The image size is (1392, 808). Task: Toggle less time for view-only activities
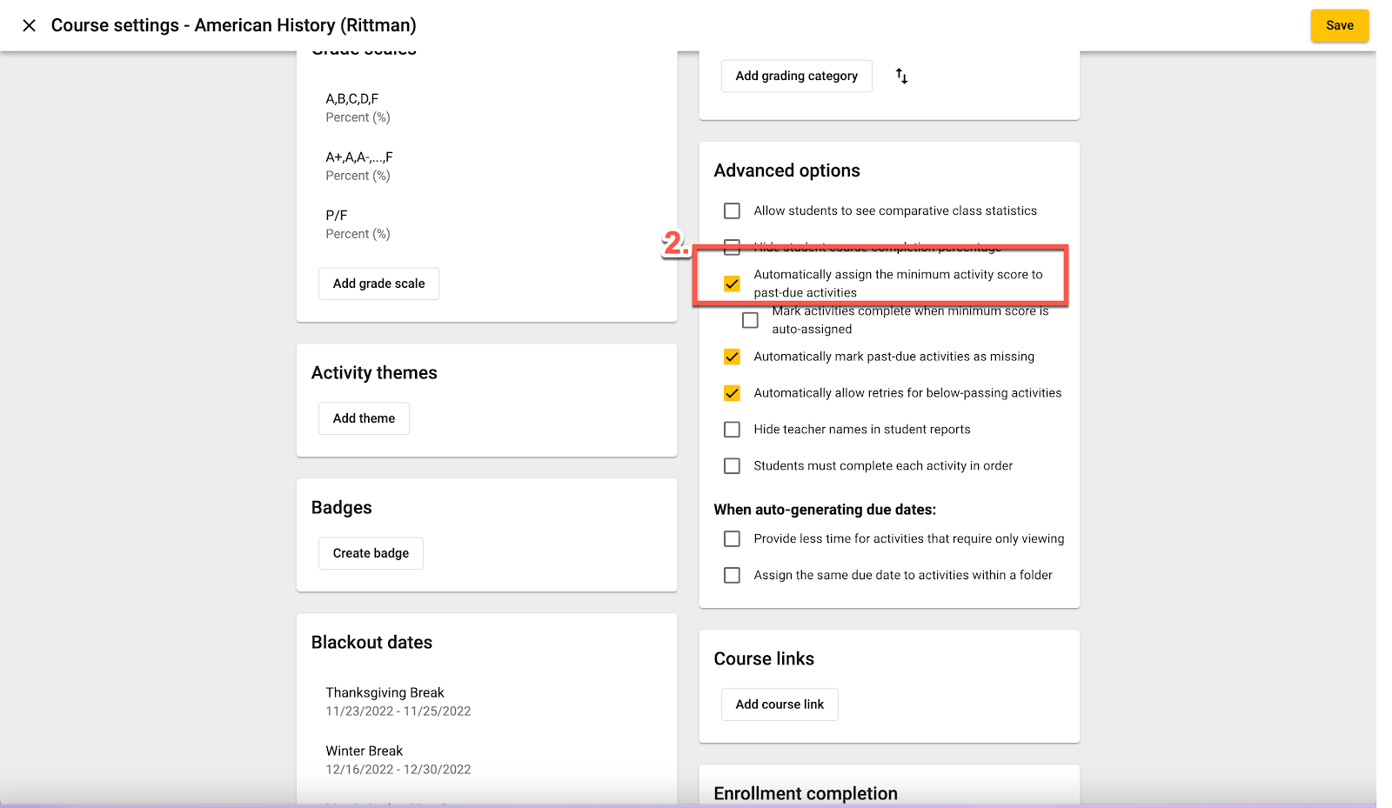tap(733, 539)
